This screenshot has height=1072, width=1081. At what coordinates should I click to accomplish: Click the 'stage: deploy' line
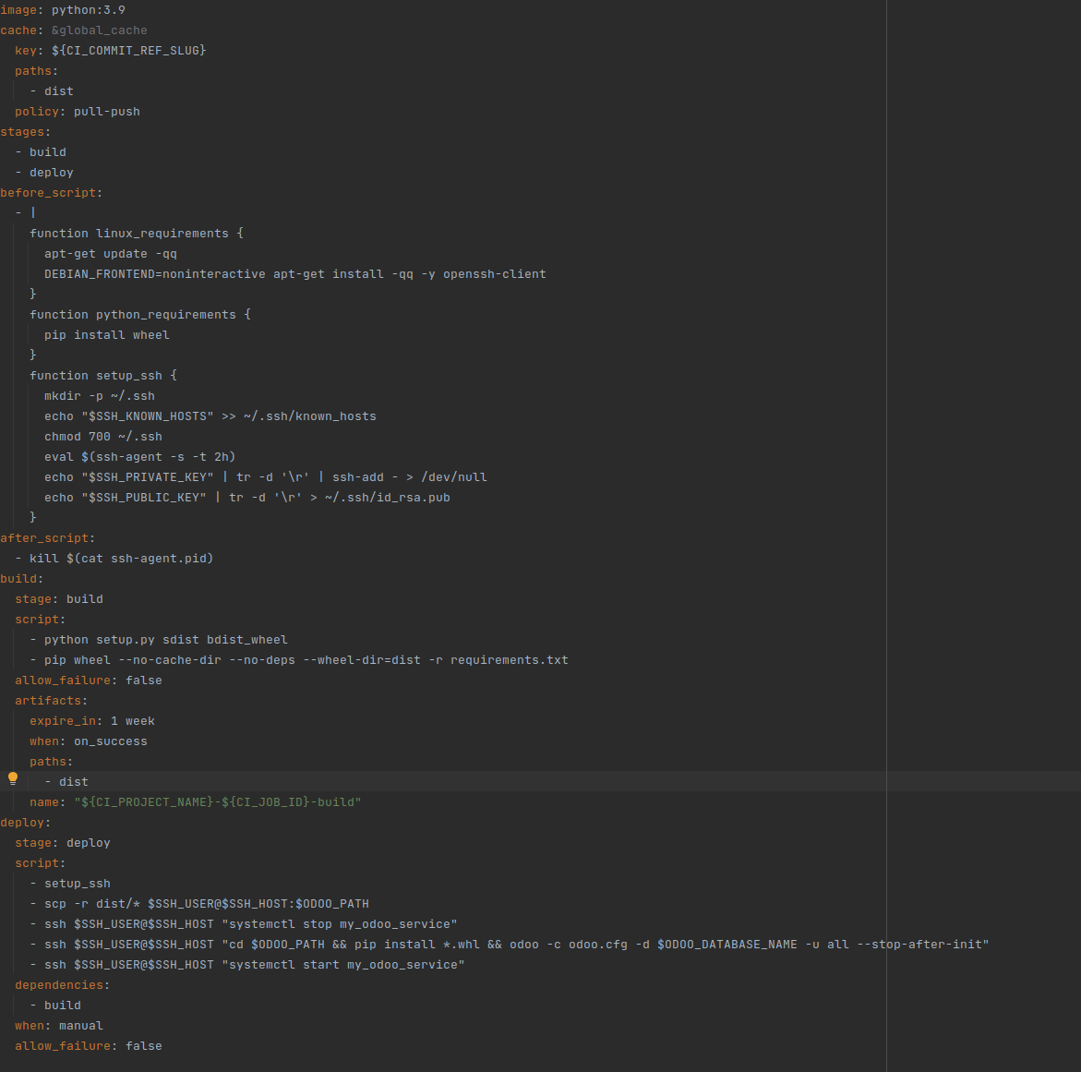pos(63,843)
